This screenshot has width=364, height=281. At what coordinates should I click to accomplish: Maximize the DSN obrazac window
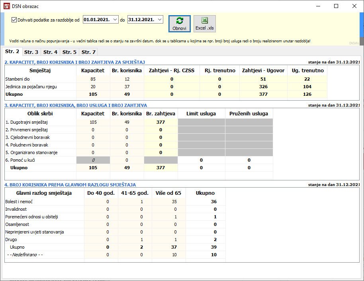(336, 6)
